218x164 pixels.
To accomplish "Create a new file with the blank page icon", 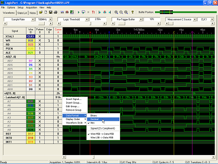I will pyautogui.click(x=46, y=12).
